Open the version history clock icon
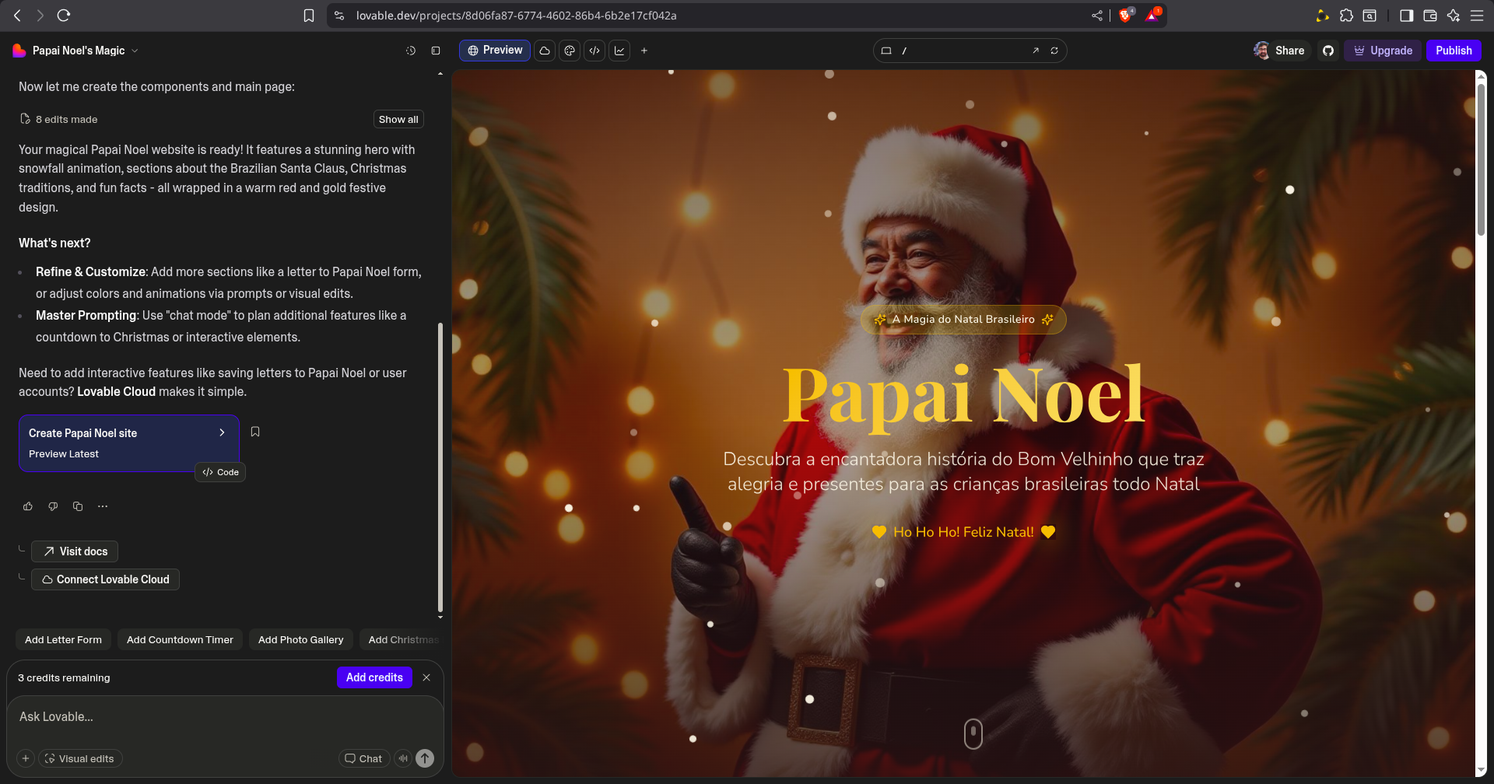 pyautogui.click(x=411, y=51)
